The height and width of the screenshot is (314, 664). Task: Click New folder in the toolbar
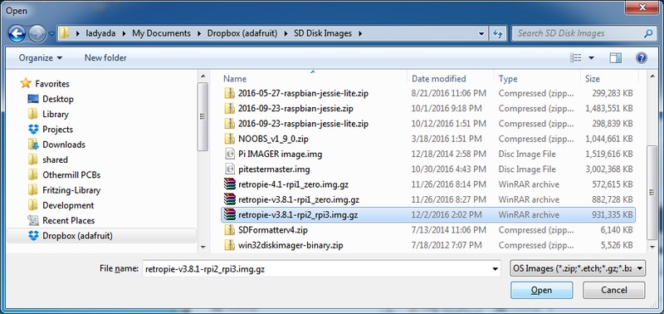pos(105,57)
